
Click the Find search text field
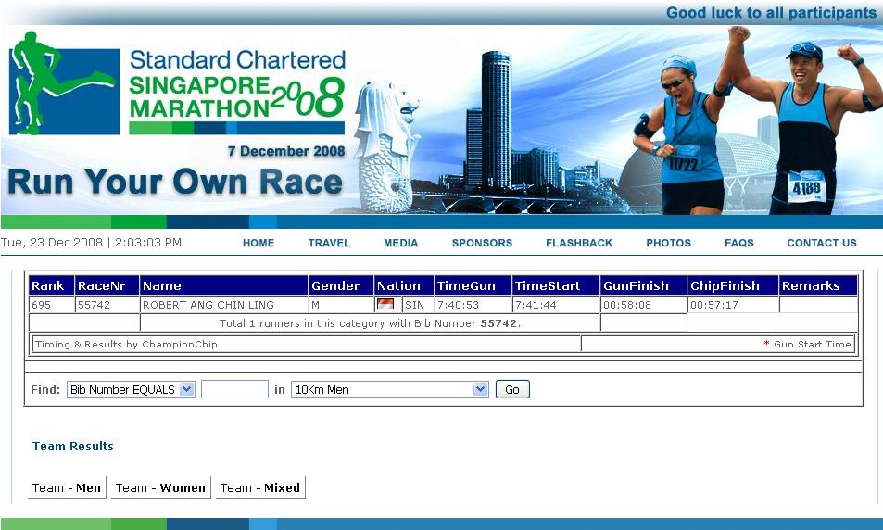point(234,389)
